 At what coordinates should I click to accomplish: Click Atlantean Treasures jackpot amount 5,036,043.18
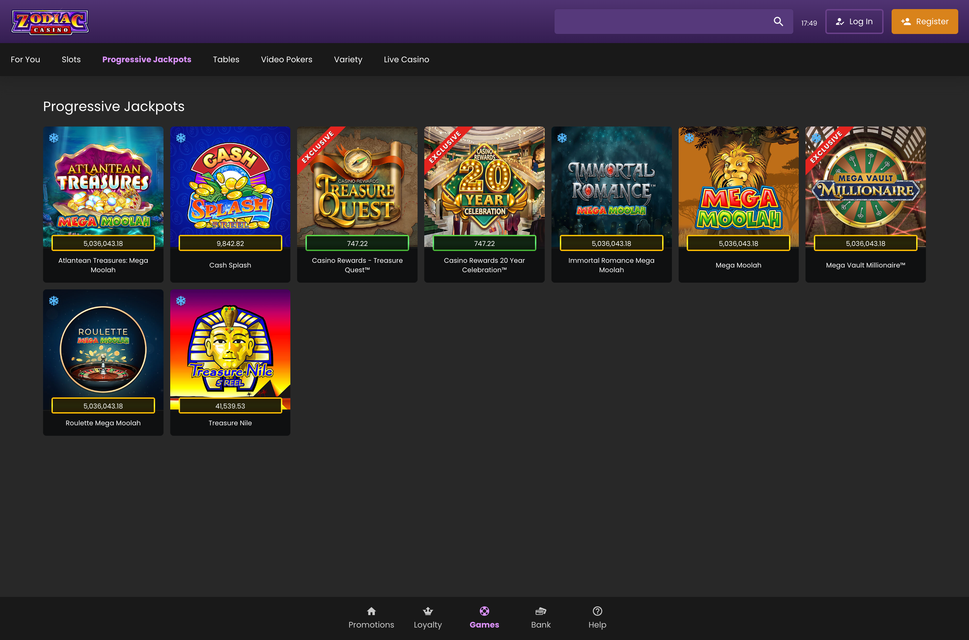pyautogui.click(x=103, y=243)
